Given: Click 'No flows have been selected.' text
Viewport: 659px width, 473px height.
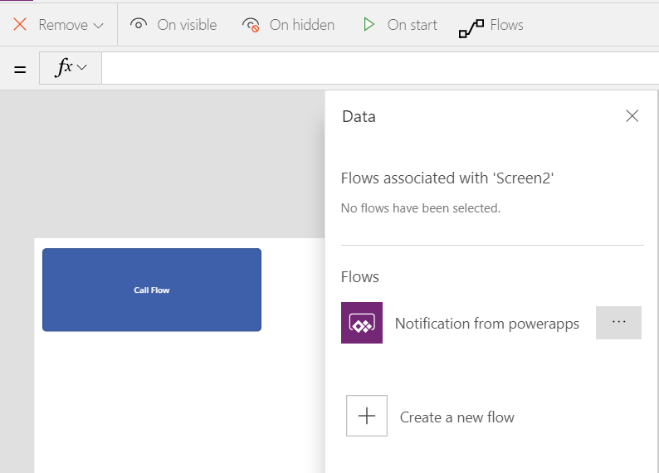Looking at the screenshot, I should (x=421, y=208).
